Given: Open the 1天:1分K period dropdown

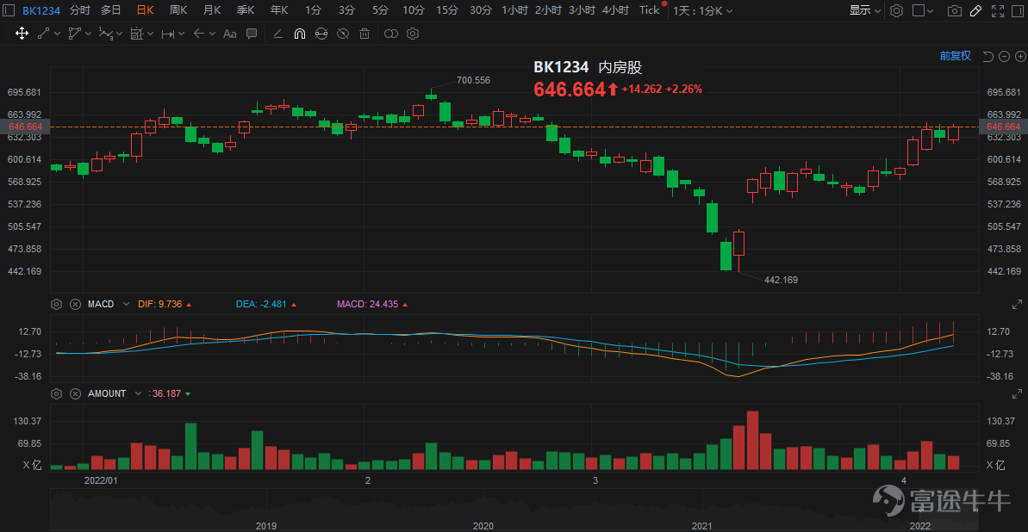Looking at the screenshot, I should [703, 10].
